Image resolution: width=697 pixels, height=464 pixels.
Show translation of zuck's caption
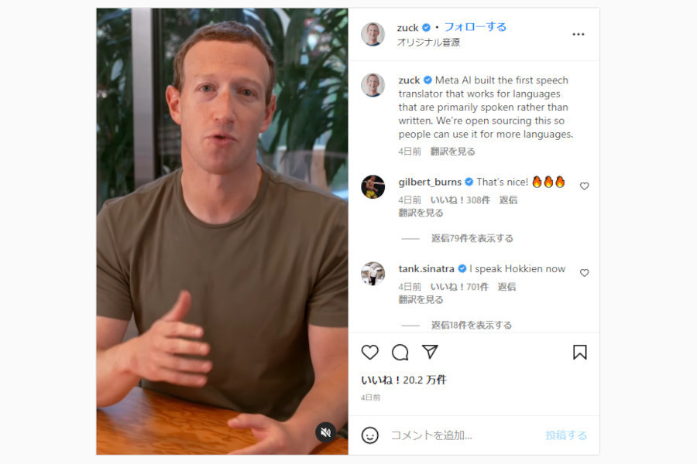tap(452, 152)
